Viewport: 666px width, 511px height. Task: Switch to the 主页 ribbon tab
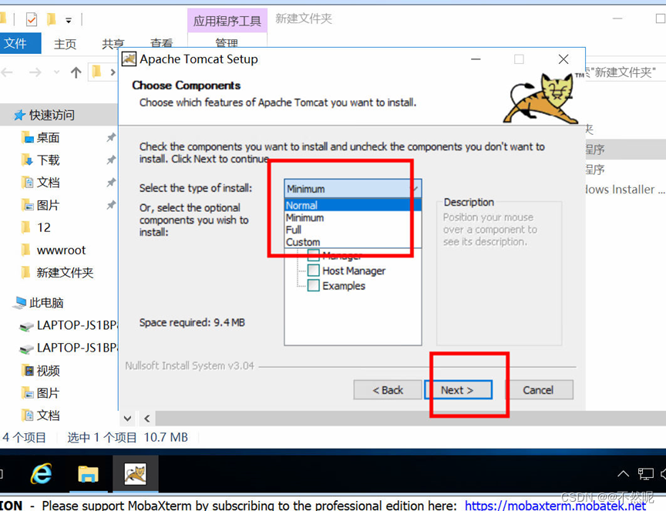(x=65, y=44)
